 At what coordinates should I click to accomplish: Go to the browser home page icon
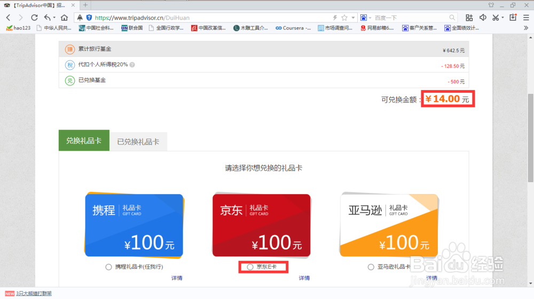pyautogui.click(x=65, y=18)
